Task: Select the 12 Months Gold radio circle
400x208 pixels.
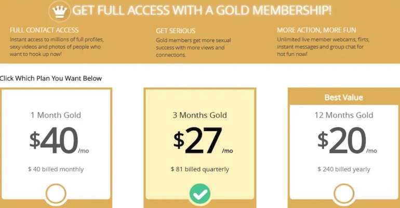Action: point(343,194)
